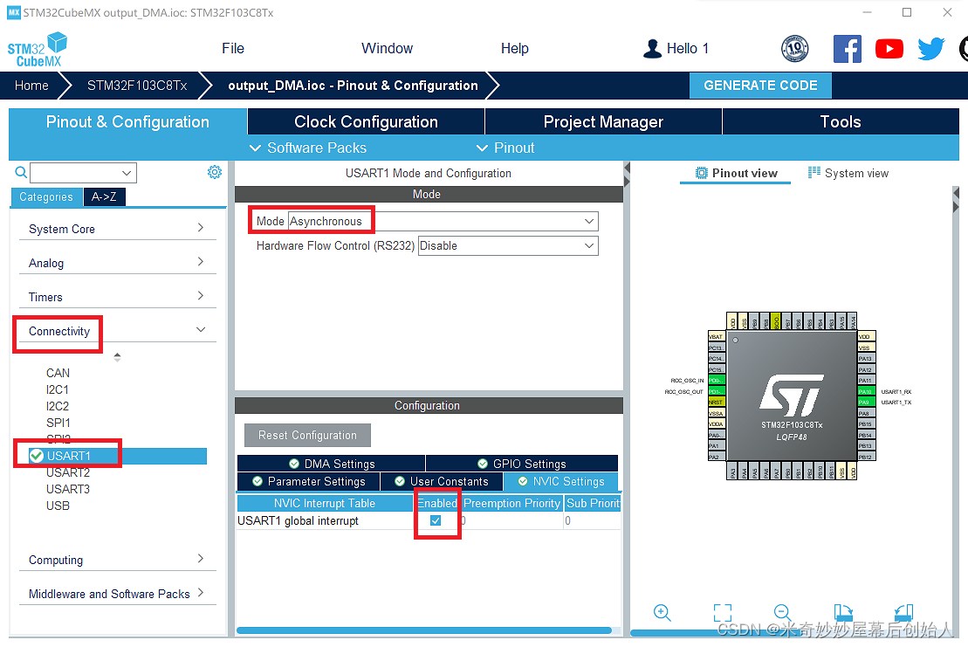Image resolution: width=968 pixels, height=647 pixels.
Task: Click the 10 years anniversary badge icon
Action: tap(794, 49)
